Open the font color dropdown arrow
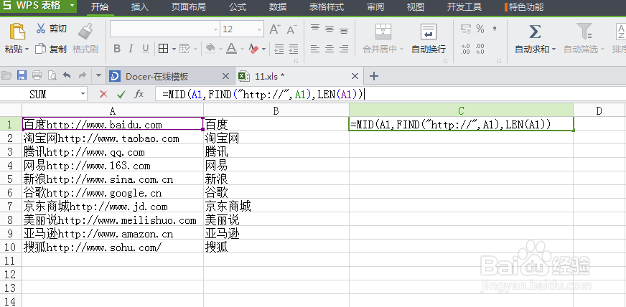The width and height of the screenshot is (626, 307). click(x=243, y=49)
